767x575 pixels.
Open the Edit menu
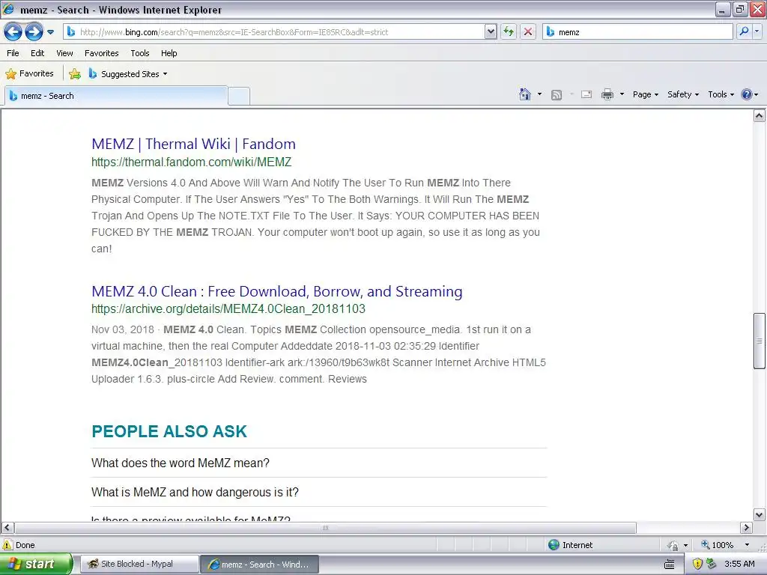pyautogui.click(x=37, y=53)
